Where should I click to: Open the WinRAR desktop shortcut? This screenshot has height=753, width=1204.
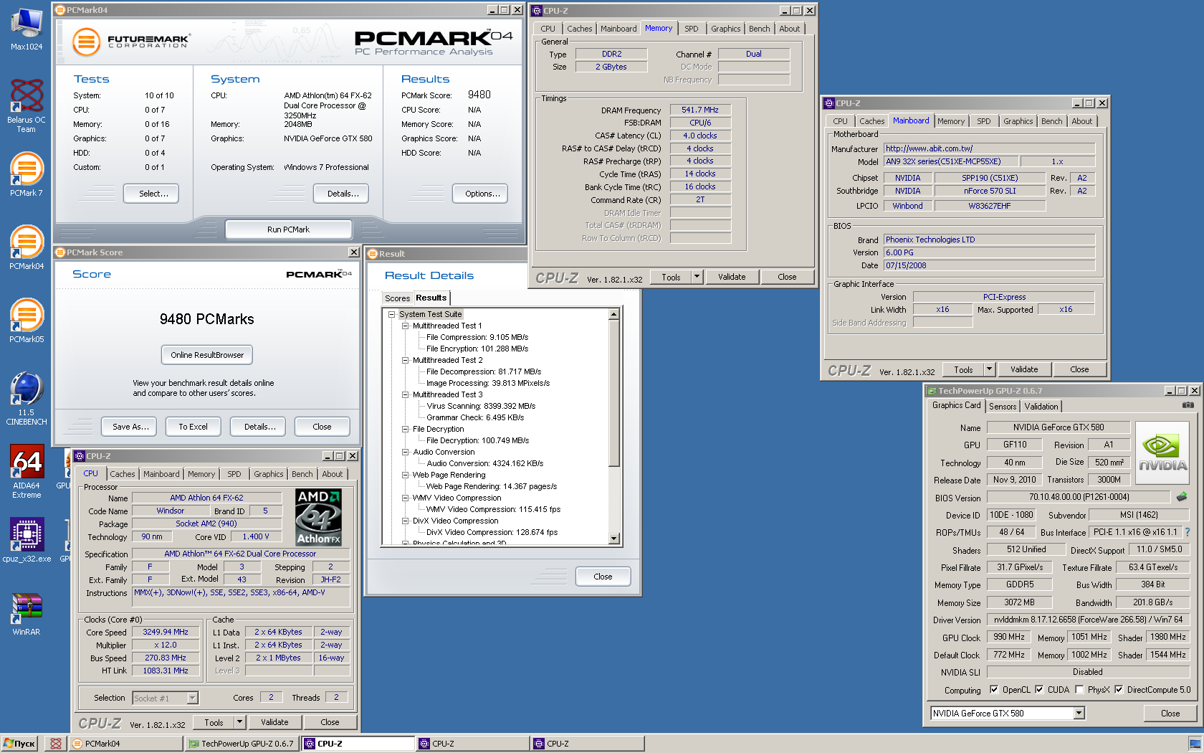[x=27, y=613]
